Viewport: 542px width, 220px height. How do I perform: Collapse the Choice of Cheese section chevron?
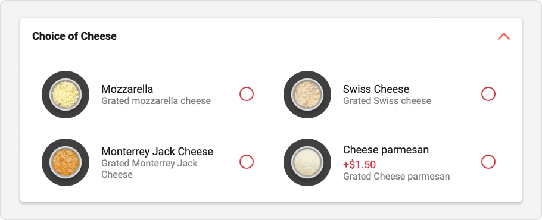coord(504,36)
